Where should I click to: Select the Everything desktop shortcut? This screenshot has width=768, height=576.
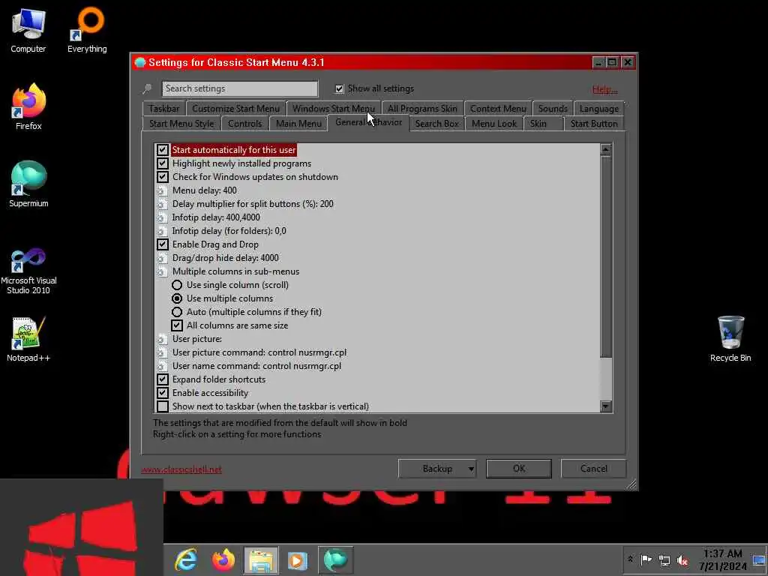(x=87, y=30)
